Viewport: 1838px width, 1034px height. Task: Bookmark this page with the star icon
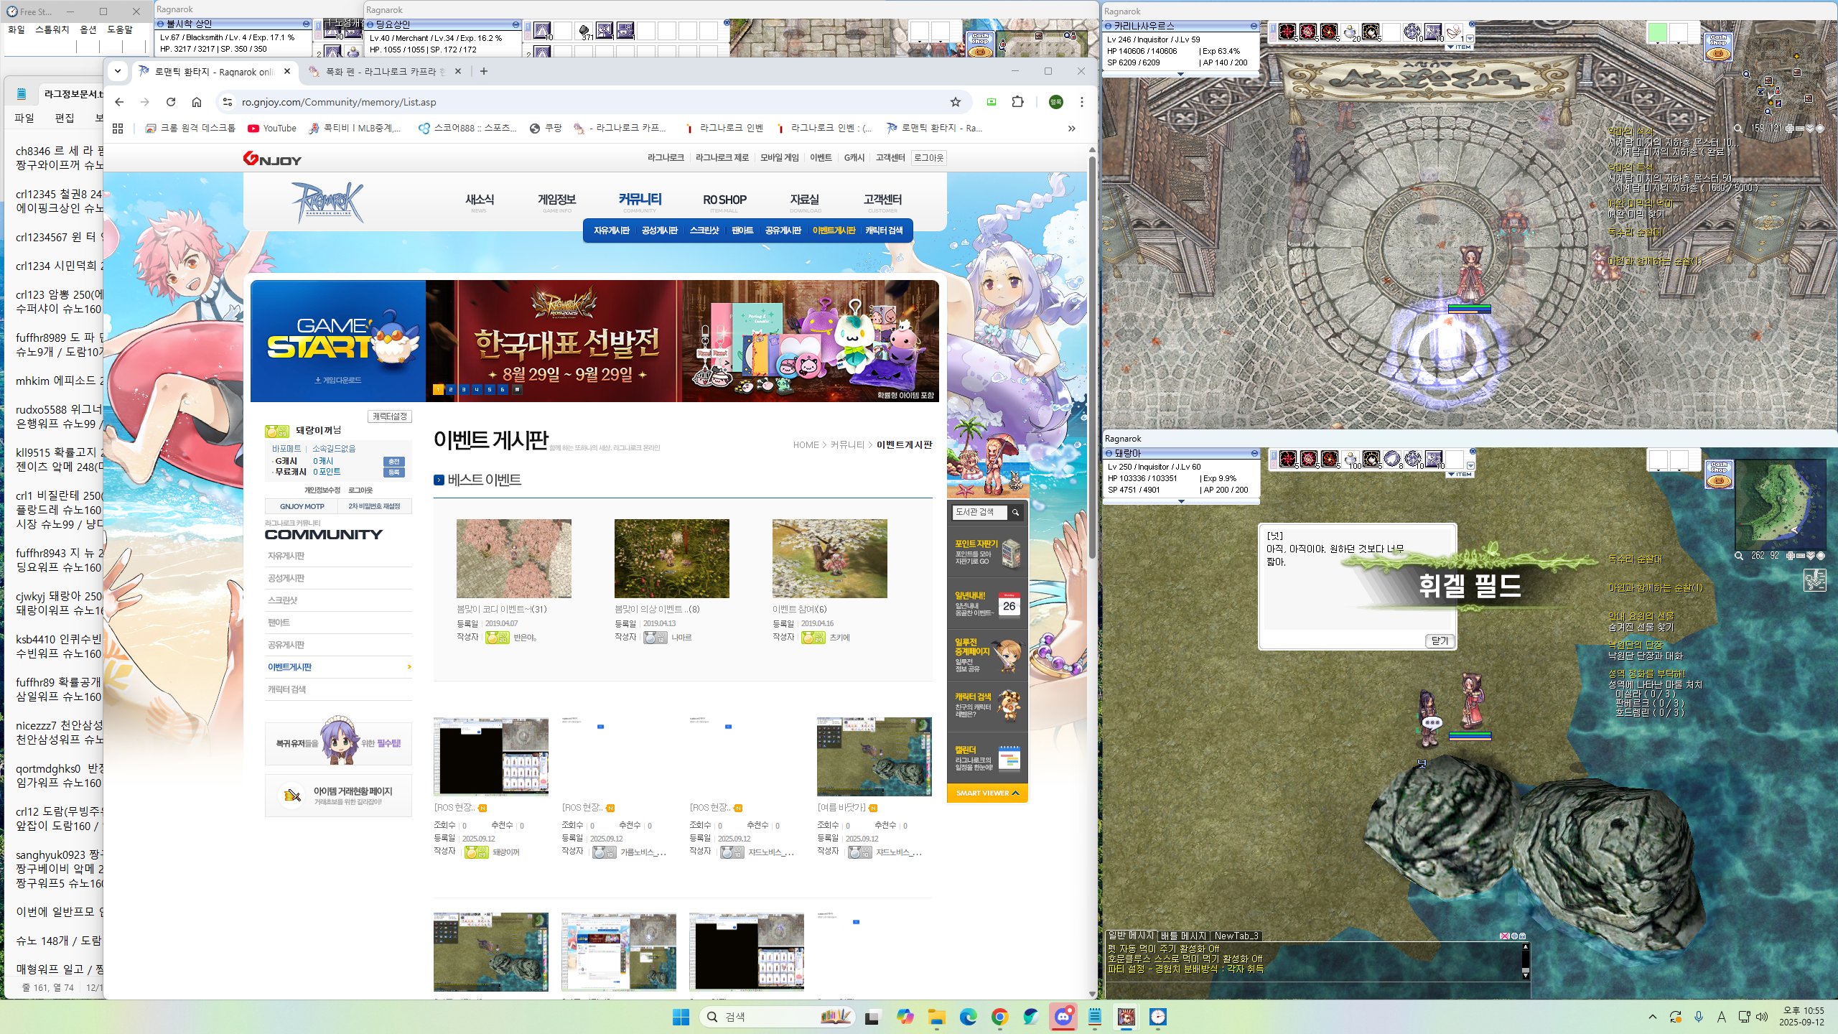956,102
